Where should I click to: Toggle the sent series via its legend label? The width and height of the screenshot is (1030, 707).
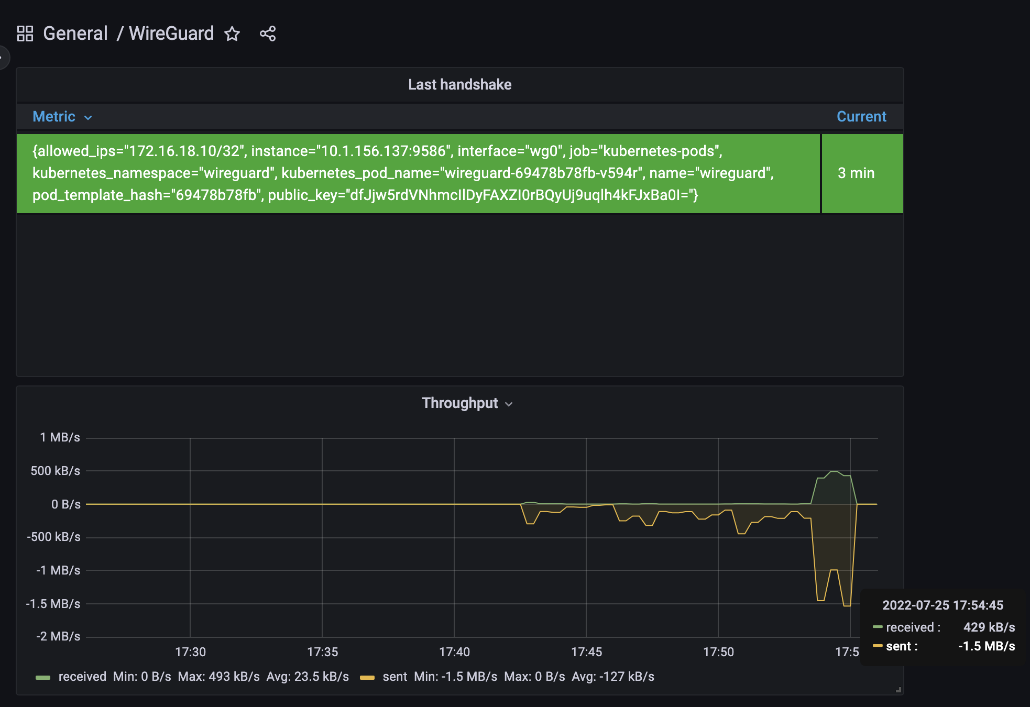point(396,677)
